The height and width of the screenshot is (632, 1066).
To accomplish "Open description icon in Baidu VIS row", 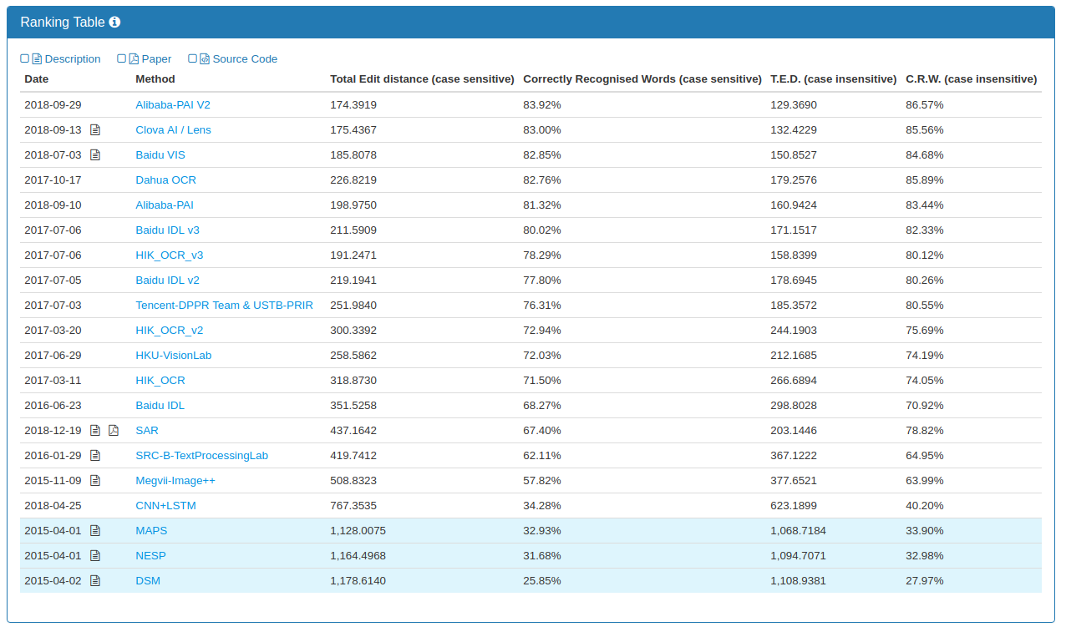I will (x=95, y=154).
